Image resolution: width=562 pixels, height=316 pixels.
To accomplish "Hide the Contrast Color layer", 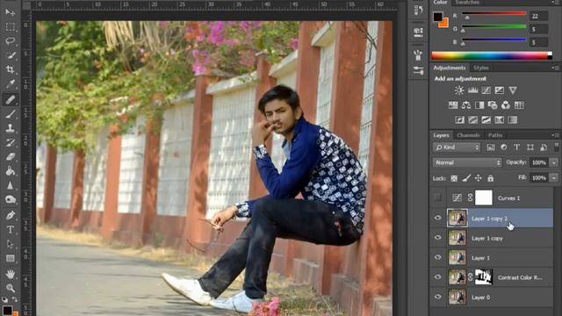I will [437, 277].
